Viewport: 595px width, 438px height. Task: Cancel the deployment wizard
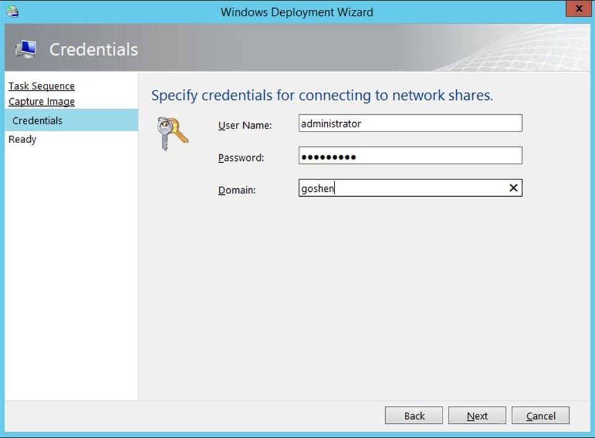click(x=540, y=416)
